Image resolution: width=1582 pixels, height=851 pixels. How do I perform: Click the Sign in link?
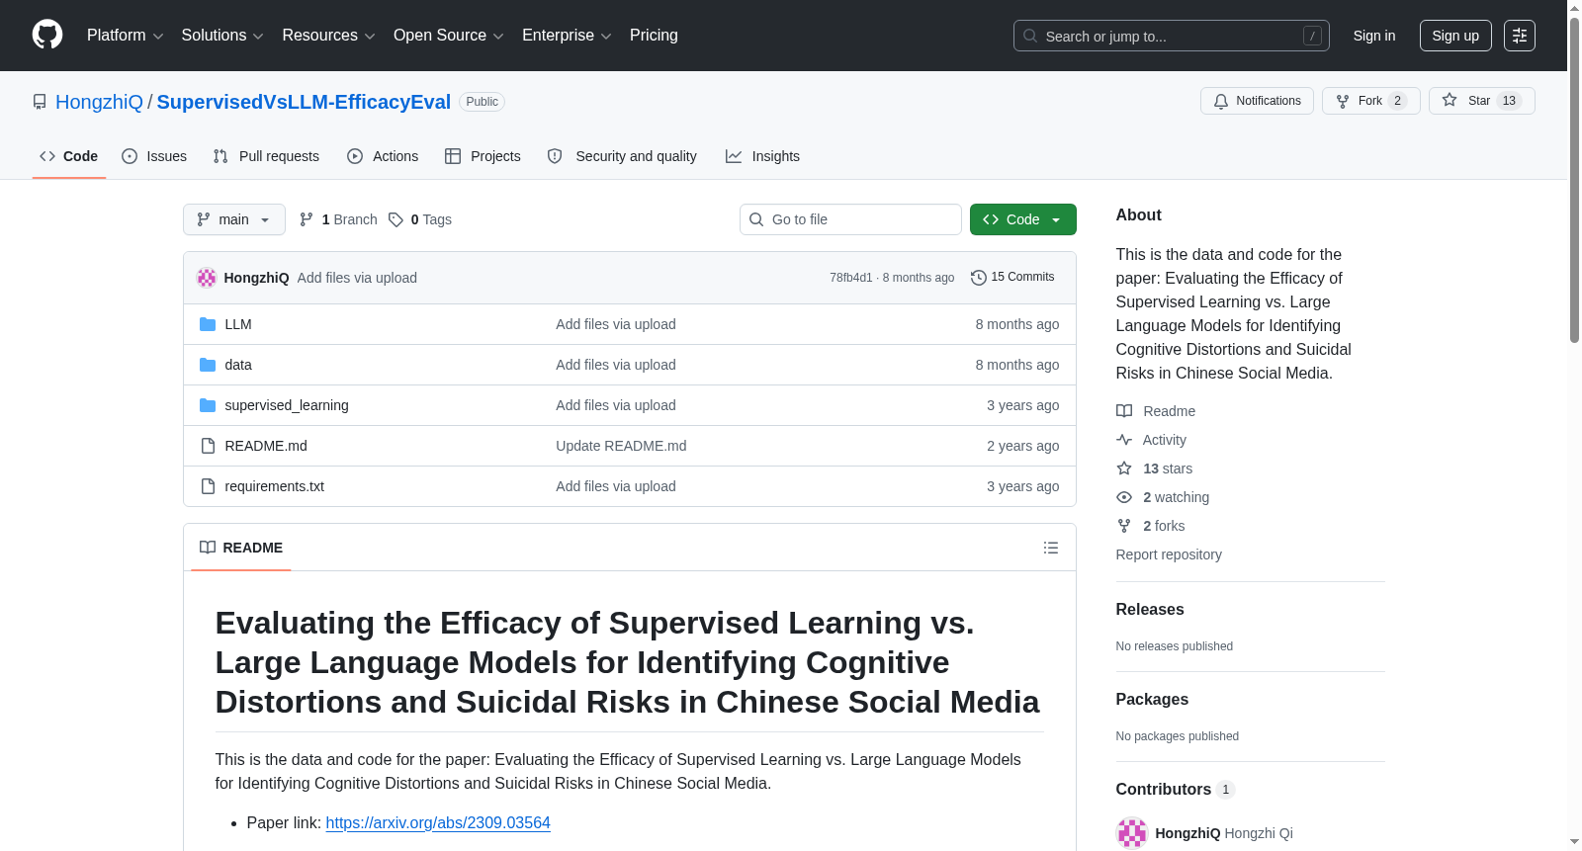pyautogui.click(x=1374, y=36)
